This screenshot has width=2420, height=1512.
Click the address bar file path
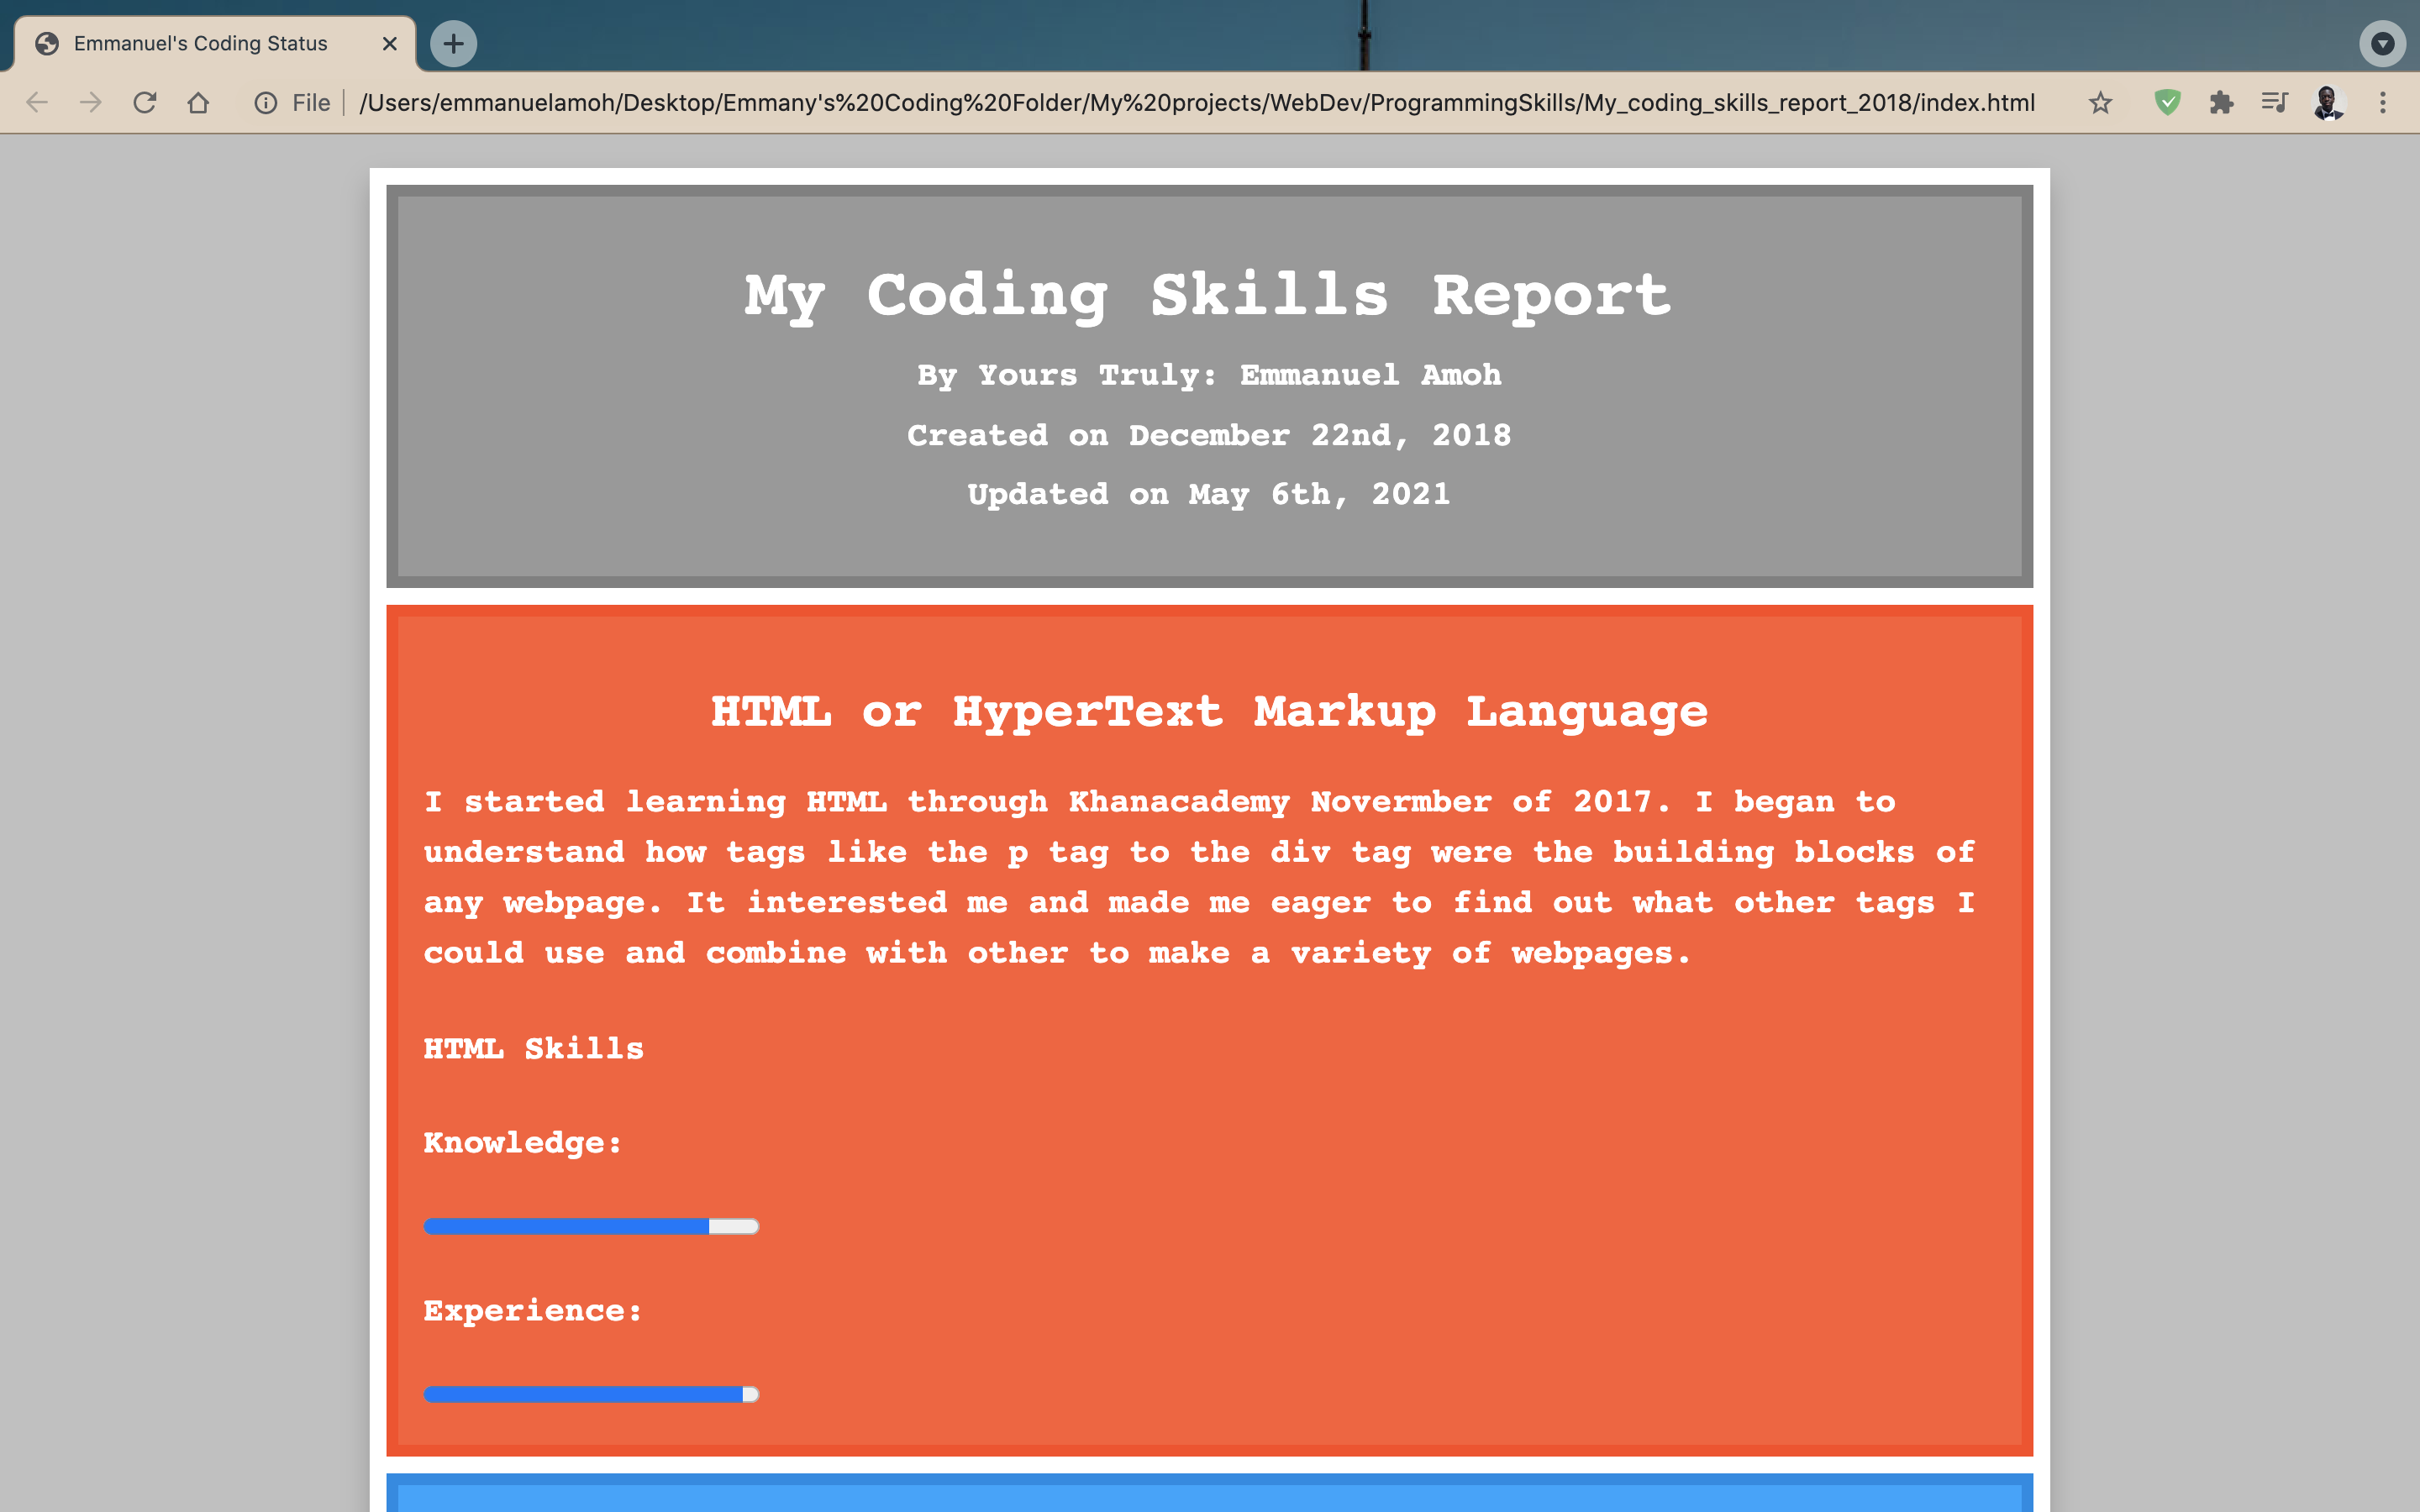click(x=1197, y=102)
